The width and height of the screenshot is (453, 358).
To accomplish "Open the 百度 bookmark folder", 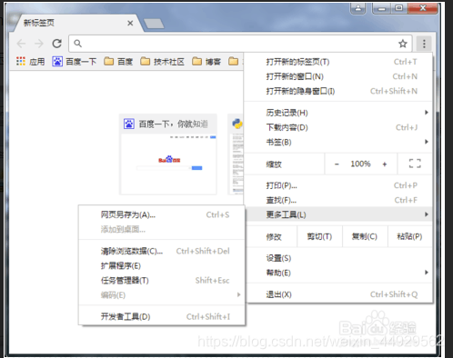I will click(118, 62).
